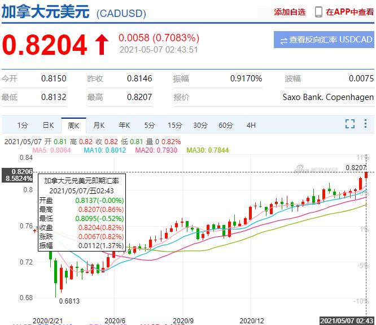Screen dimensions: 376x325
Task: Click the 最高 value 0.8207 in stats
Action: [x=139, y=97]
